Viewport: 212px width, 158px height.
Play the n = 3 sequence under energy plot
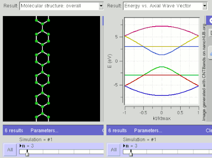(x=124, y=146)
